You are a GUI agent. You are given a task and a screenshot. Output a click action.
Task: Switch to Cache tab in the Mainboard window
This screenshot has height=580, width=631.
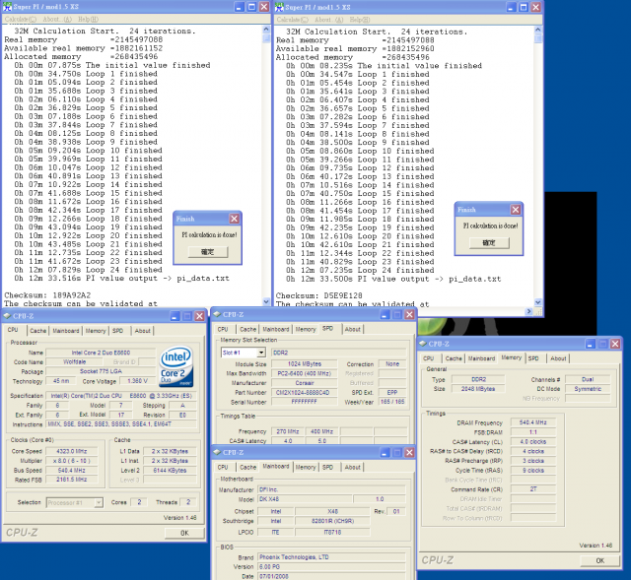pyautogui.click(x=247, y=467)
